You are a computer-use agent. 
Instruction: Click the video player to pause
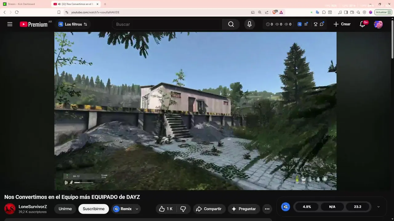(x=195, y=111)
